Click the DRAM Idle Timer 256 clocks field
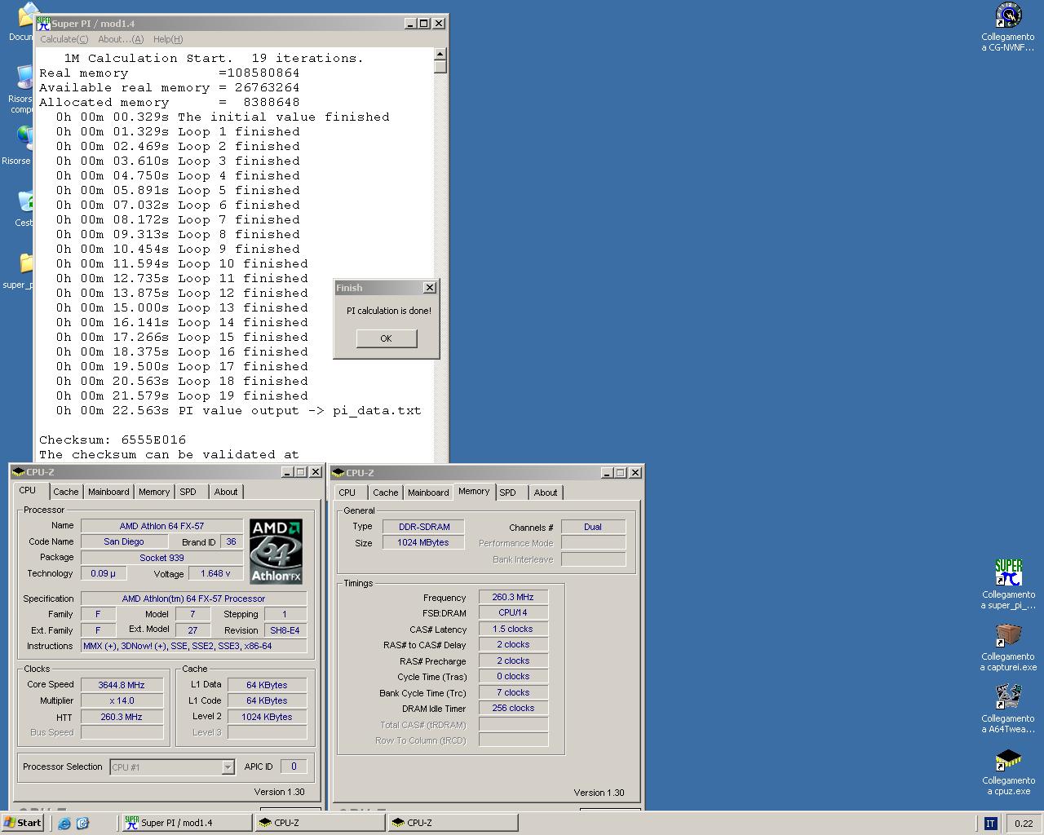This screenshot has width=1044, height=835. 513,708
